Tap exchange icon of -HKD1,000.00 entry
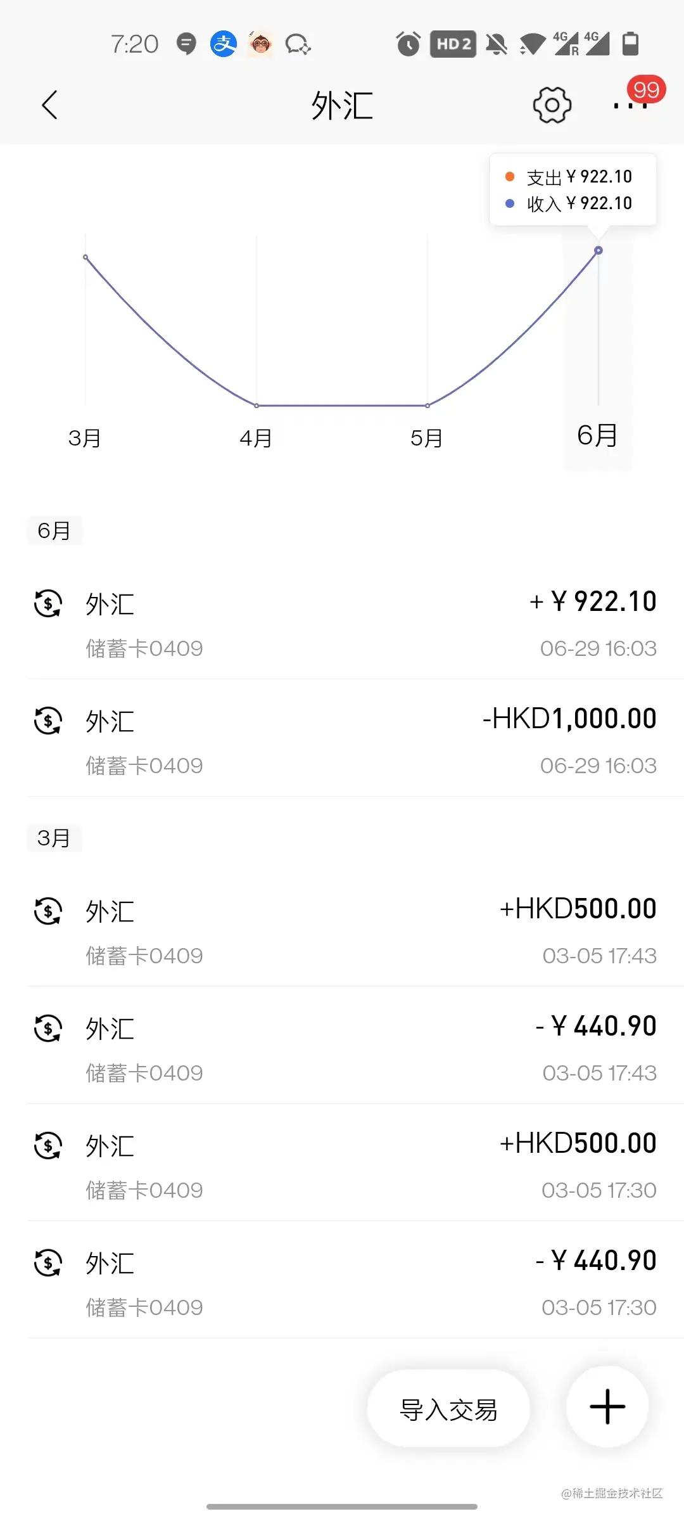Screen dimensions: 684x1521 [x=48, y=721]
